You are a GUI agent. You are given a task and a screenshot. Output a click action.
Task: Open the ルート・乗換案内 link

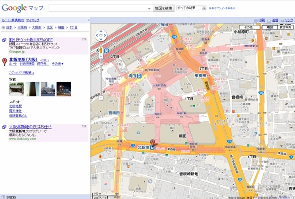(13, 20)
